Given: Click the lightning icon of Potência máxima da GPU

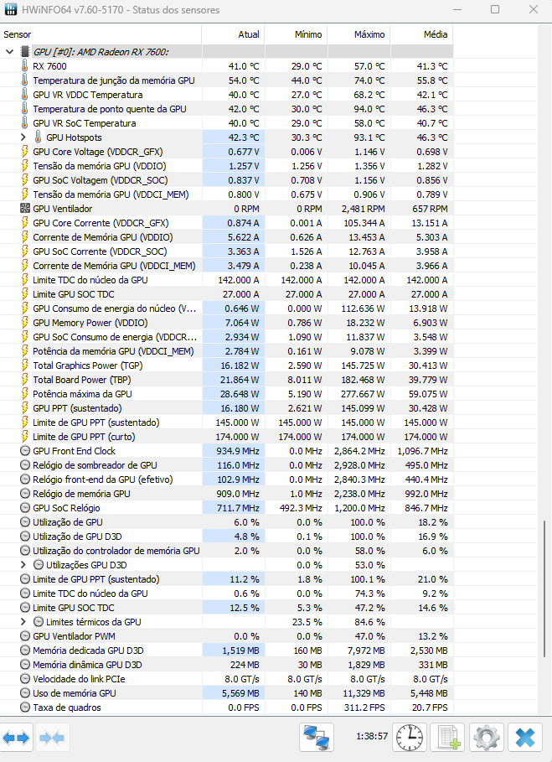Looking at the screenshot, I should pyautogui.click(x=25, y=394).
